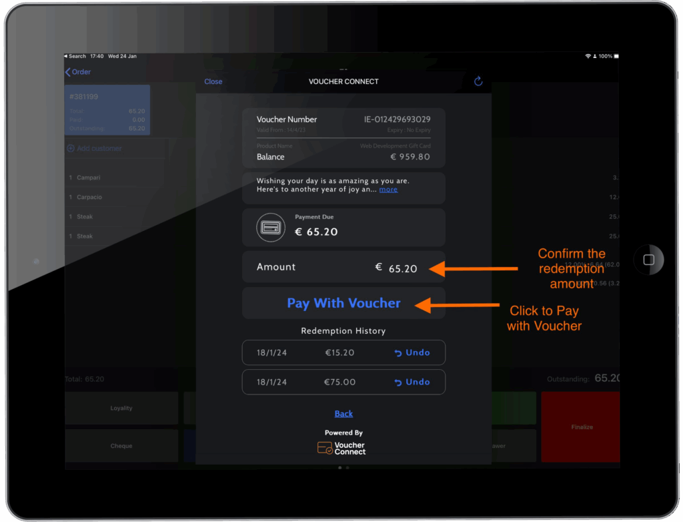Undo the €15.20 redemption
Screen dimensions: 683x522
412,352
